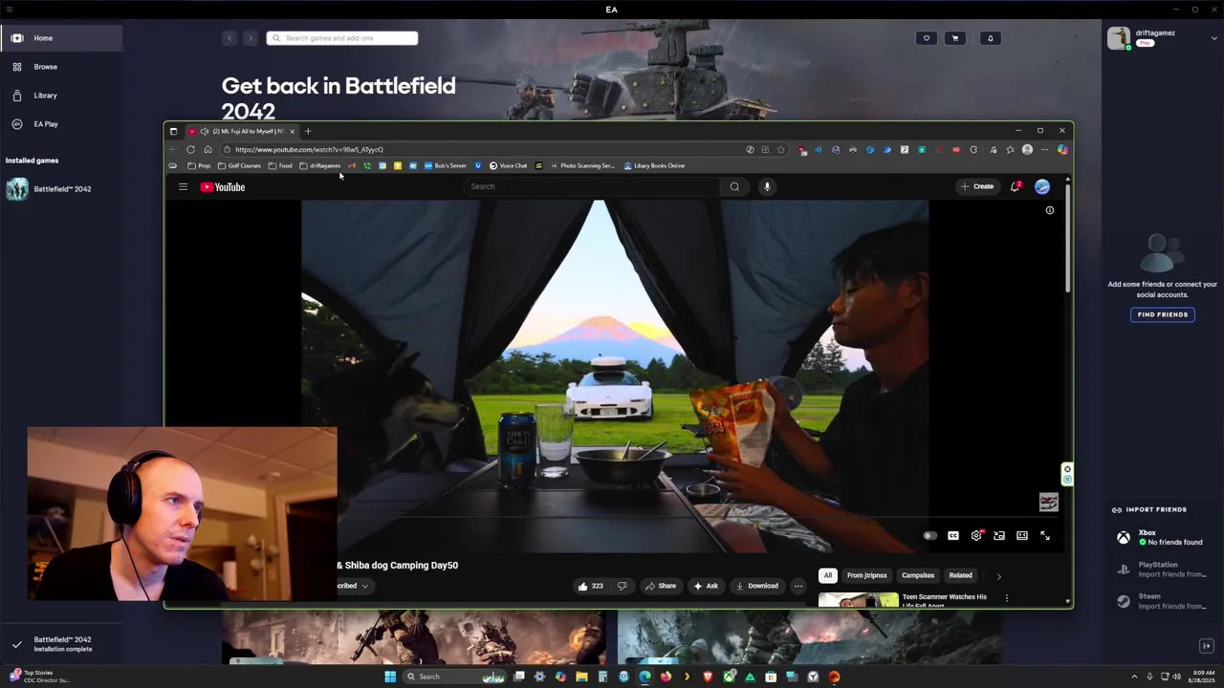Switch to theater mode
The width and height of the screenshot is (1224, 688).
click(1022, 536)
